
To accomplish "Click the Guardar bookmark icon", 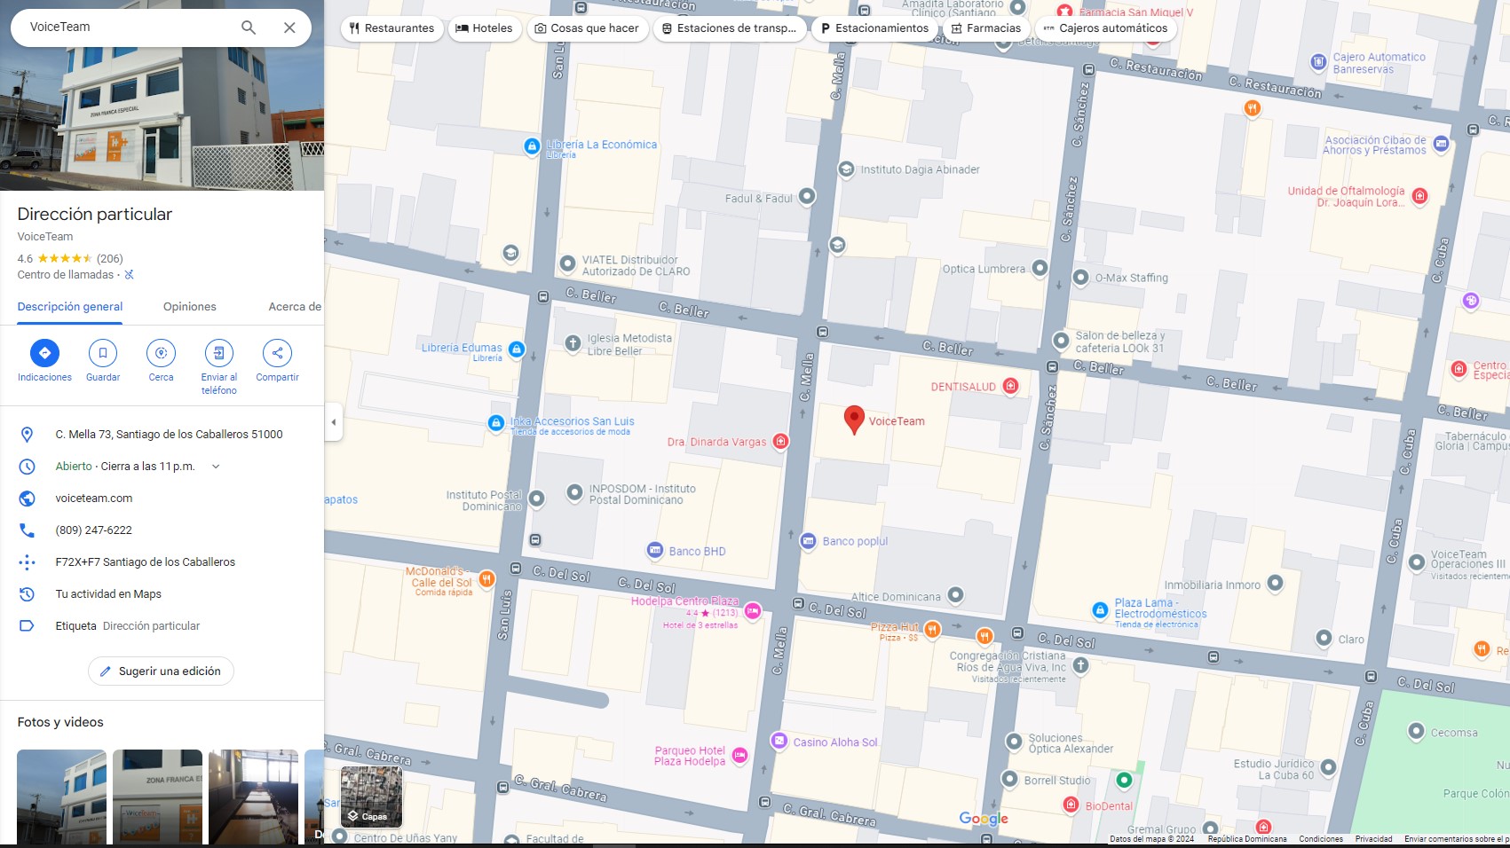I will [103, 353].
